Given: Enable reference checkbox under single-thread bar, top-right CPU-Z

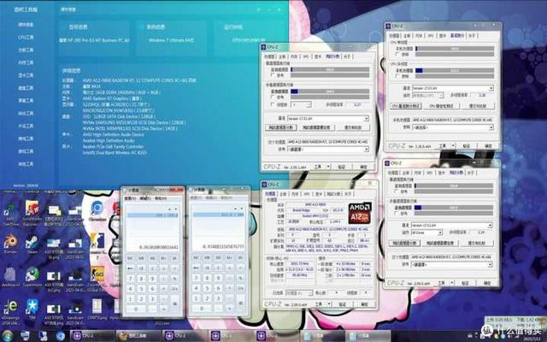Looking at the screenshot, I should [397, 55].
